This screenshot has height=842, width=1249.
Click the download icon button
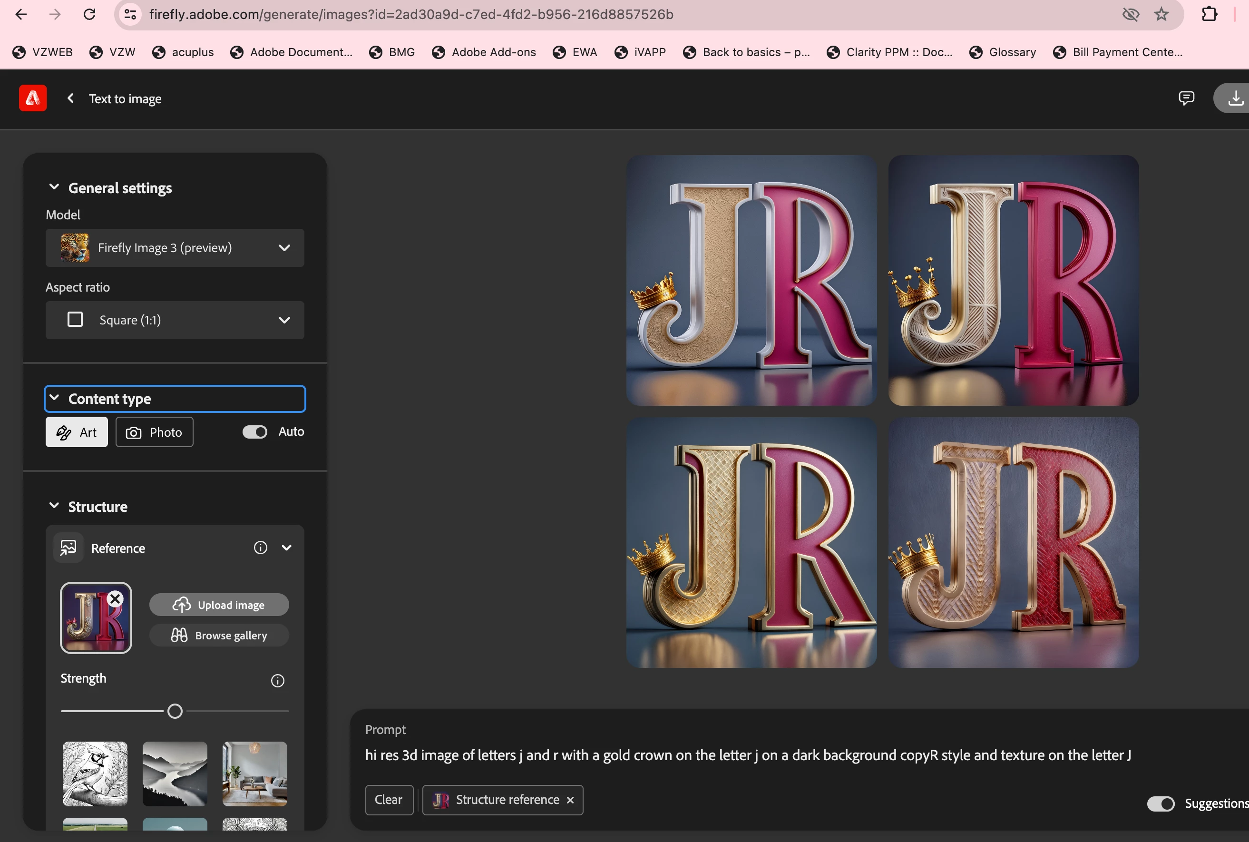click(1235, 98)
